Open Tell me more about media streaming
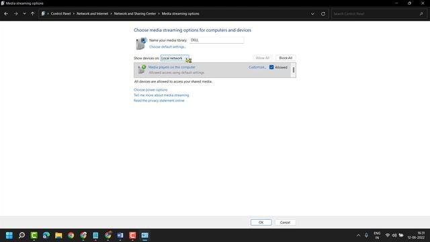Screen dimensions: 430x242 click(x=161, y=95)
